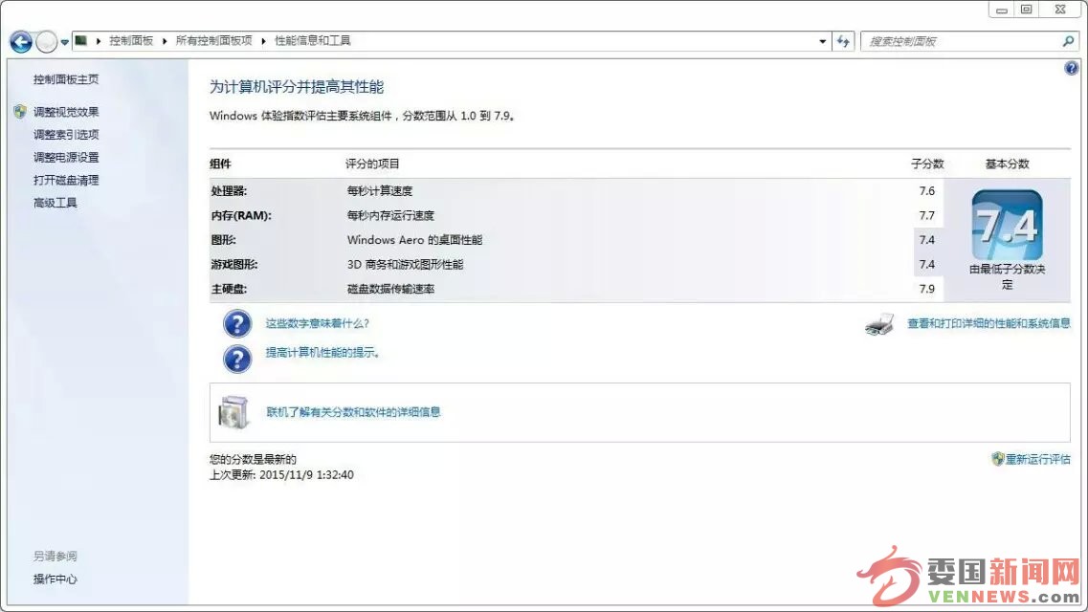Click the 评分的项目 column header
Screen dimensions: 1088x612
(x=372, y=164)
